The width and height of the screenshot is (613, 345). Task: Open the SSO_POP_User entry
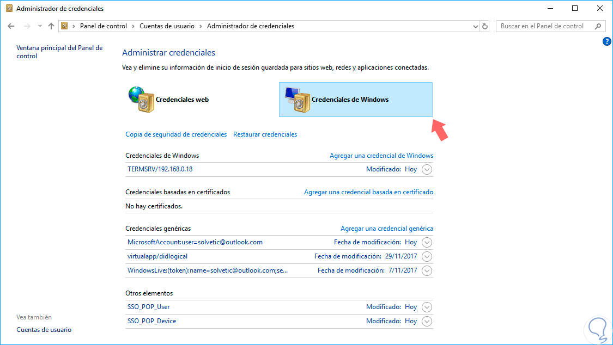click(x=149, y=307)
